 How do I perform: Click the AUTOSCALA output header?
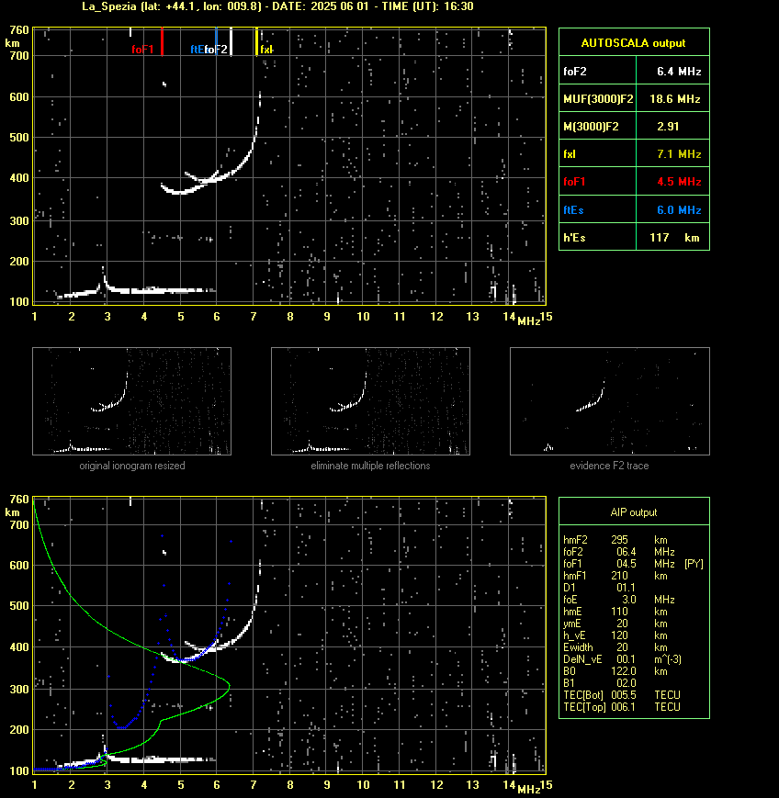click(634, 43)
